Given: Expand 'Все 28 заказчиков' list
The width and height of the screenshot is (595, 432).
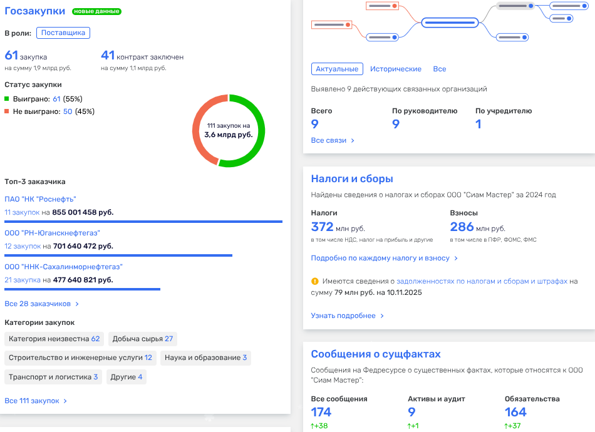Looking at the screenshot, I should pos(41,304).
